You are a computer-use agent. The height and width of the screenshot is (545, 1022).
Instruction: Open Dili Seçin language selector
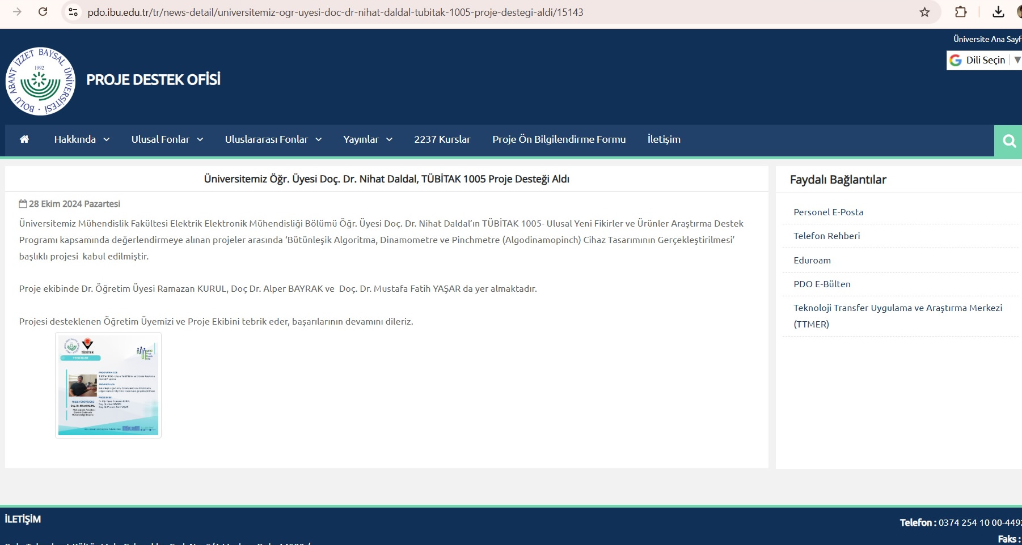click(x=985, y=60)
